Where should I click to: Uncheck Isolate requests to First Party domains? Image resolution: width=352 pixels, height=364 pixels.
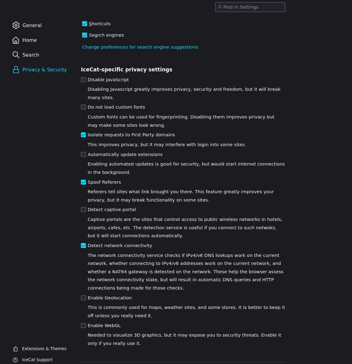coord(83,135)
